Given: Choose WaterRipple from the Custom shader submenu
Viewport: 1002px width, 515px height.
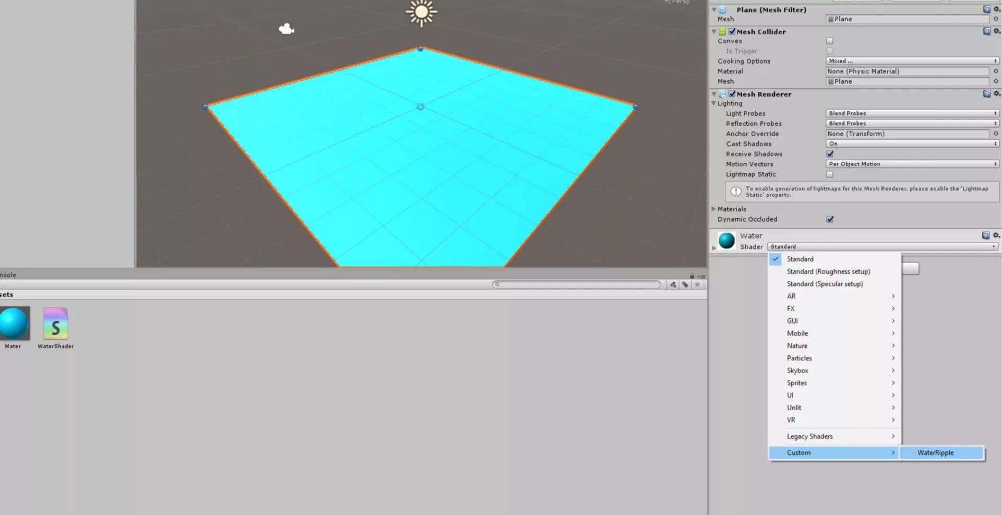Looking at the screenshot, I should pos(936,452).
